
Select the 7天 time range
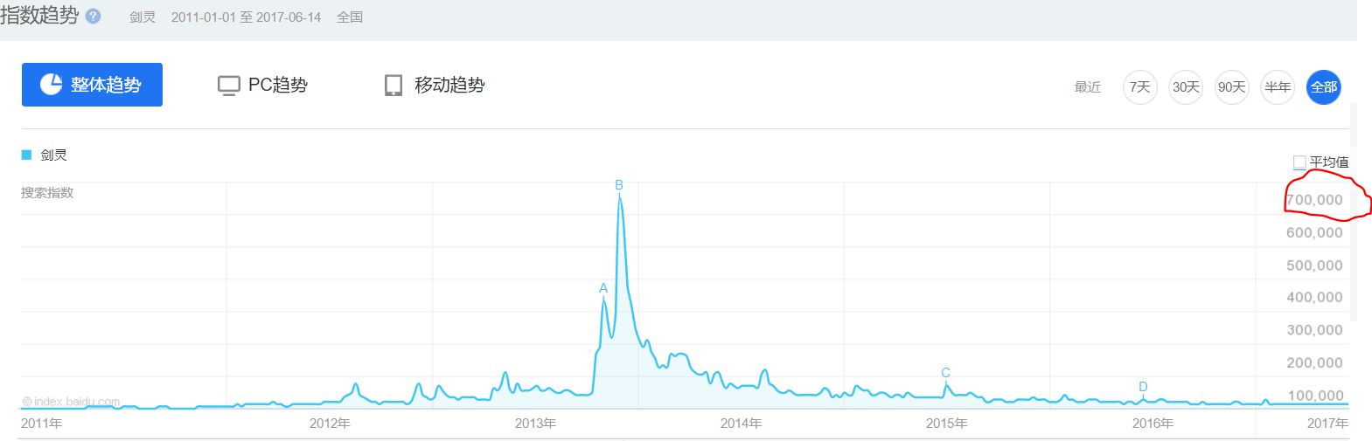1139,86
